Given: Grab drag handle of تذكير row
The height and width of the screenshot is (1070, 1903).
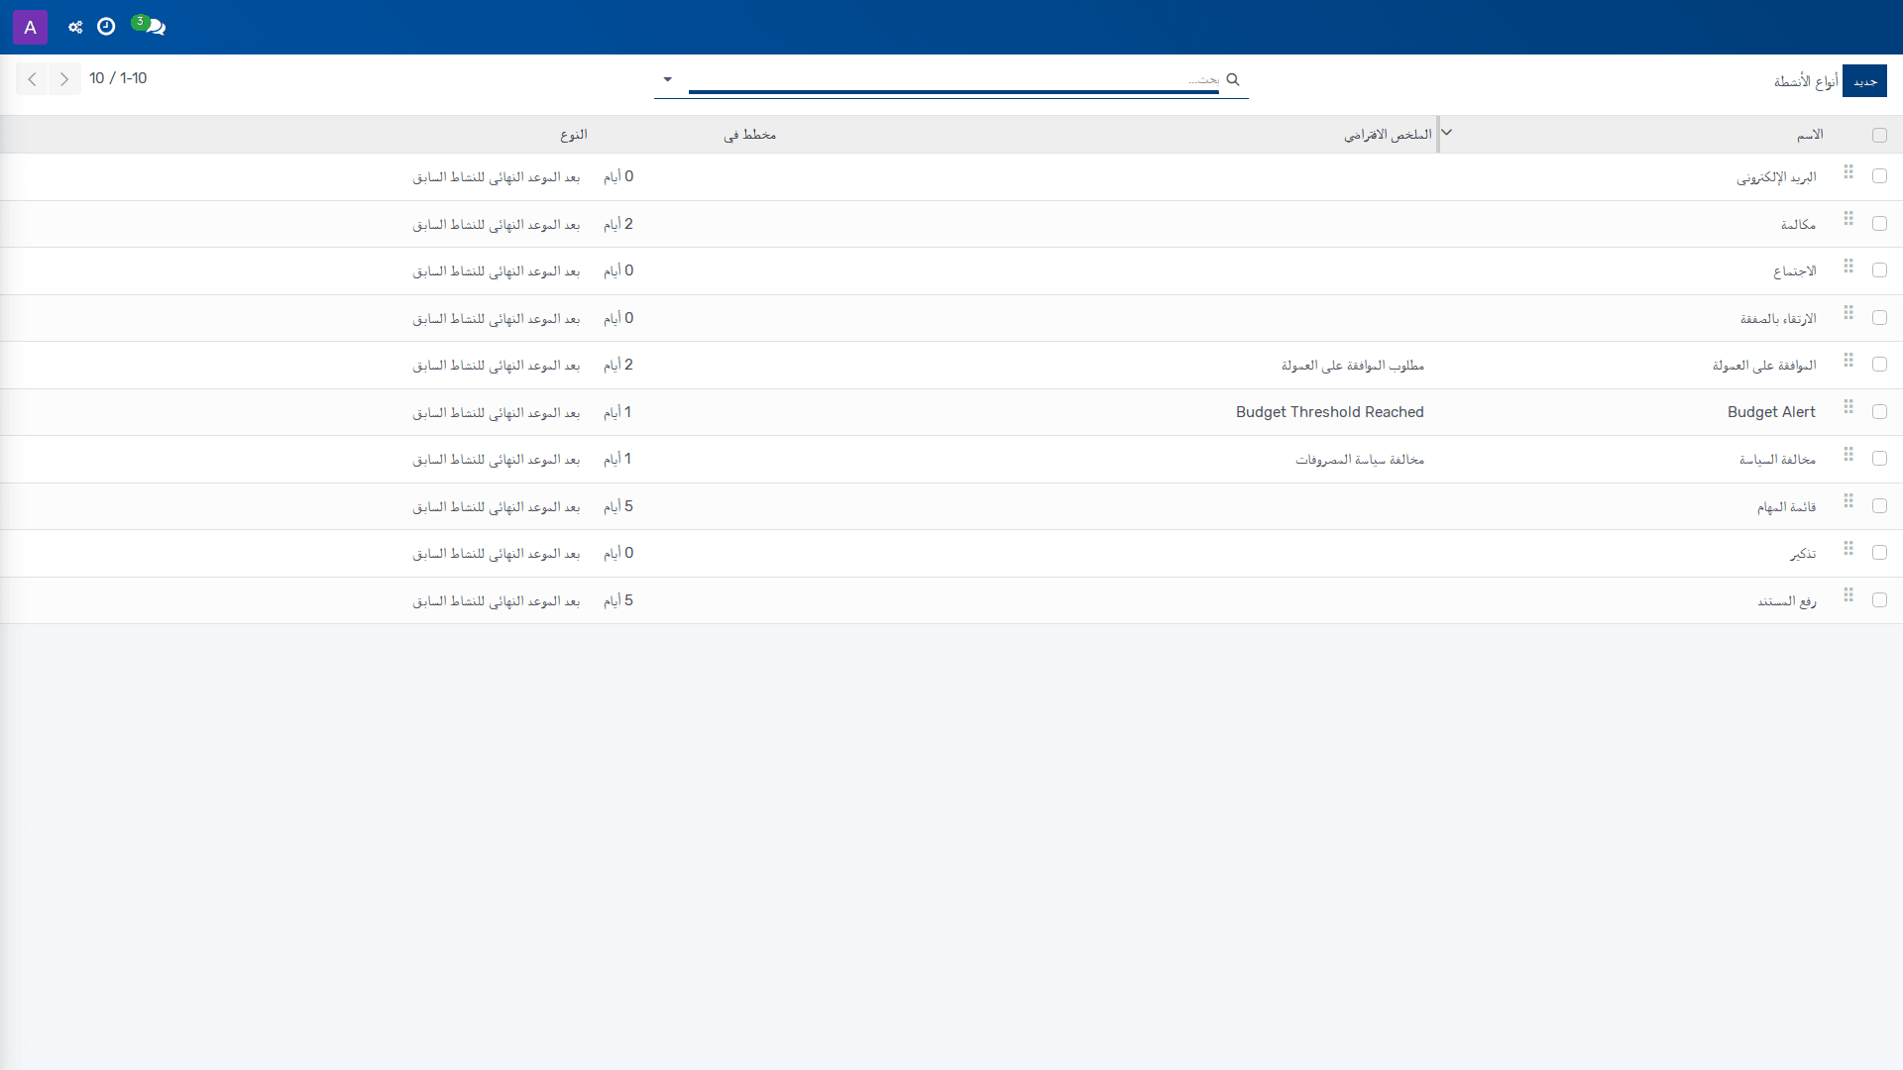Looking at the screenshot, I should (x=1848, y=548).
